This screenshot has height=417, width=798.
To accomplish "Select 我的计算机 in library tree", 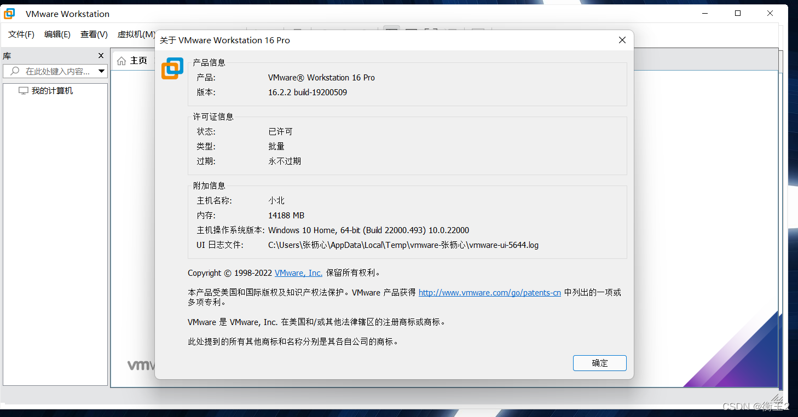I will pyautogui.click(x=52, y=91).
